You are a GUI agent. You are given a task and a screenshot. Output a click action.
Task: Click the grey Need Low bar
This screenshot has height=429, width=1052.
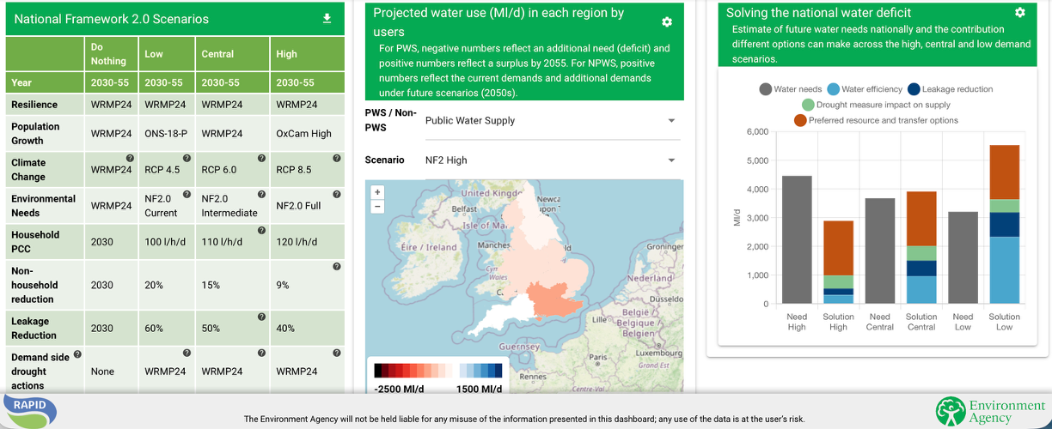pos(963,257)
